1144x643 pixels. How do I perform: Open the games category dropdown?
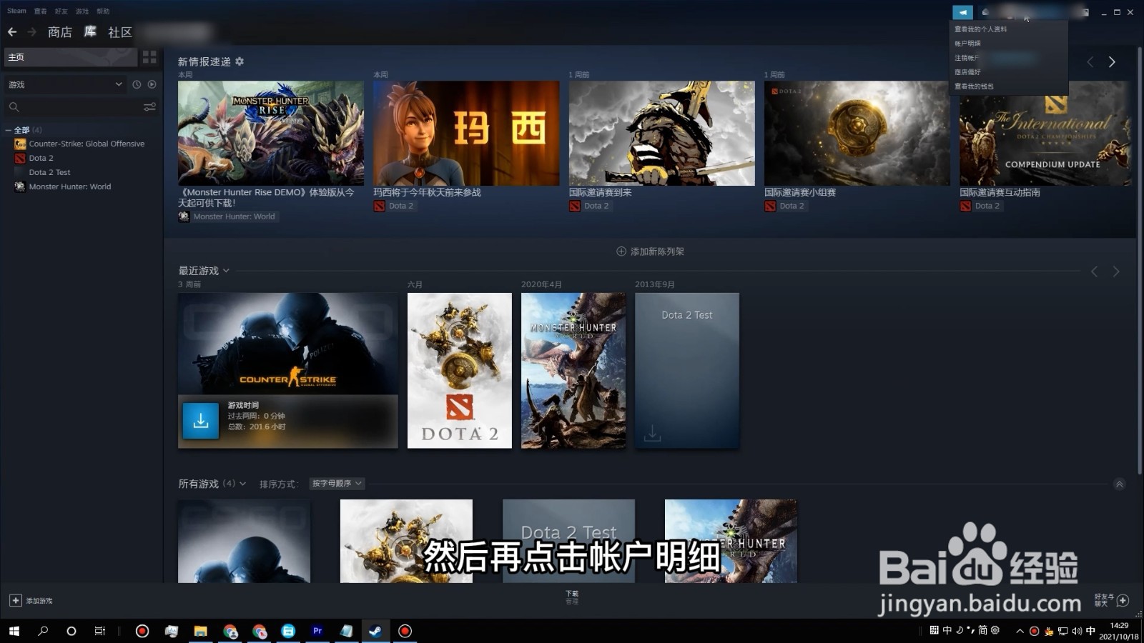click(66, 84)
